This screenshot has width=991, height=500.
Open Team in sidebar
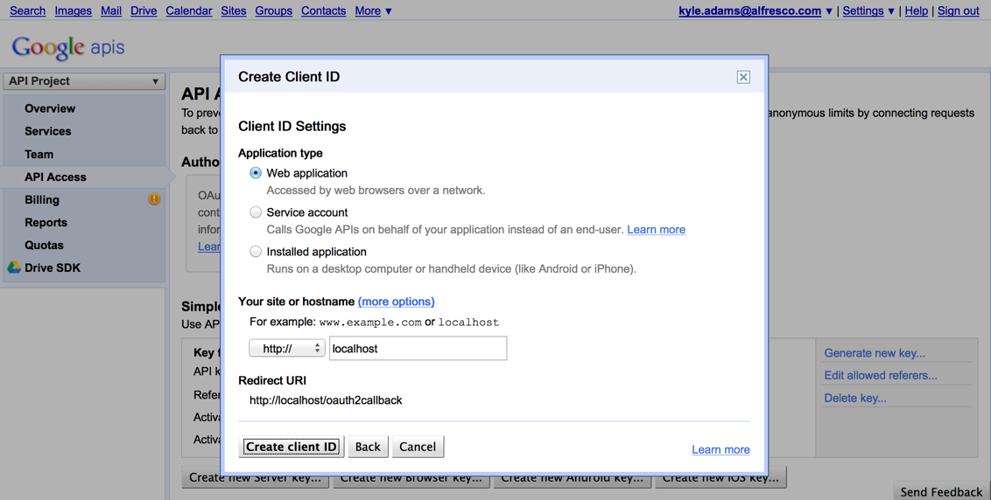(x=39, y=154)
